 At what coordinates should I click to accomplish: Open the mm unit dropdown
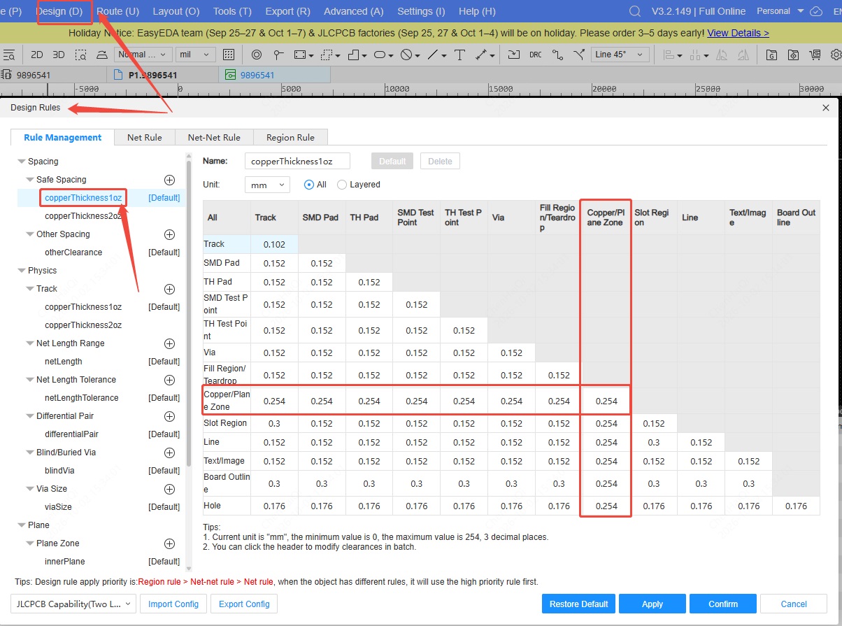pos(267,185)
